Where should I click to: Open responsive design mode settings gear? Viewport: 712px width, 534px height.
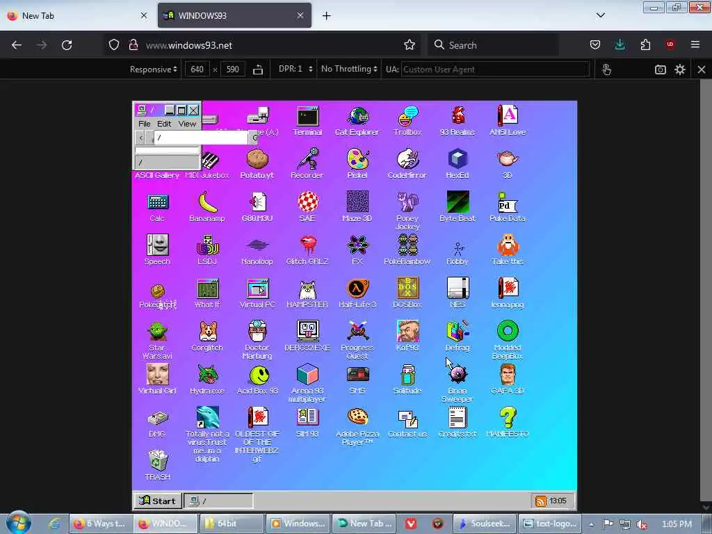tap(680, 70)
